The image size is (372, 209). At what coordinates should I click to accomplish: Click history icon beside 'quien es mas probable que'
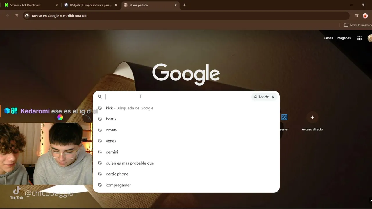tap(100, 163)
